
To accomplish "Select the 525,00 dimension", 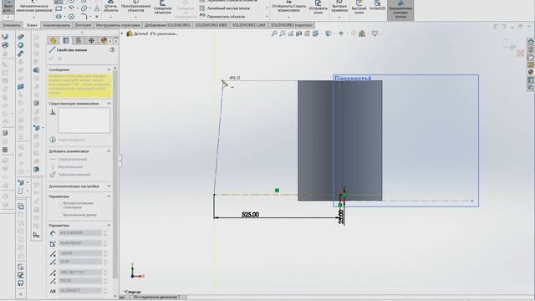I will pos(250,214).
